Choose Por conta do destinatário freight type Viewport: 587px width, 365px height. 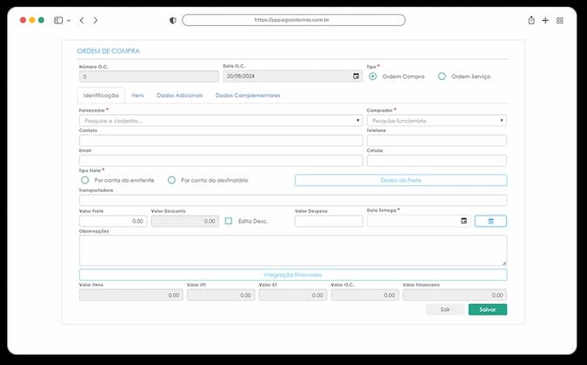(171, 180)
